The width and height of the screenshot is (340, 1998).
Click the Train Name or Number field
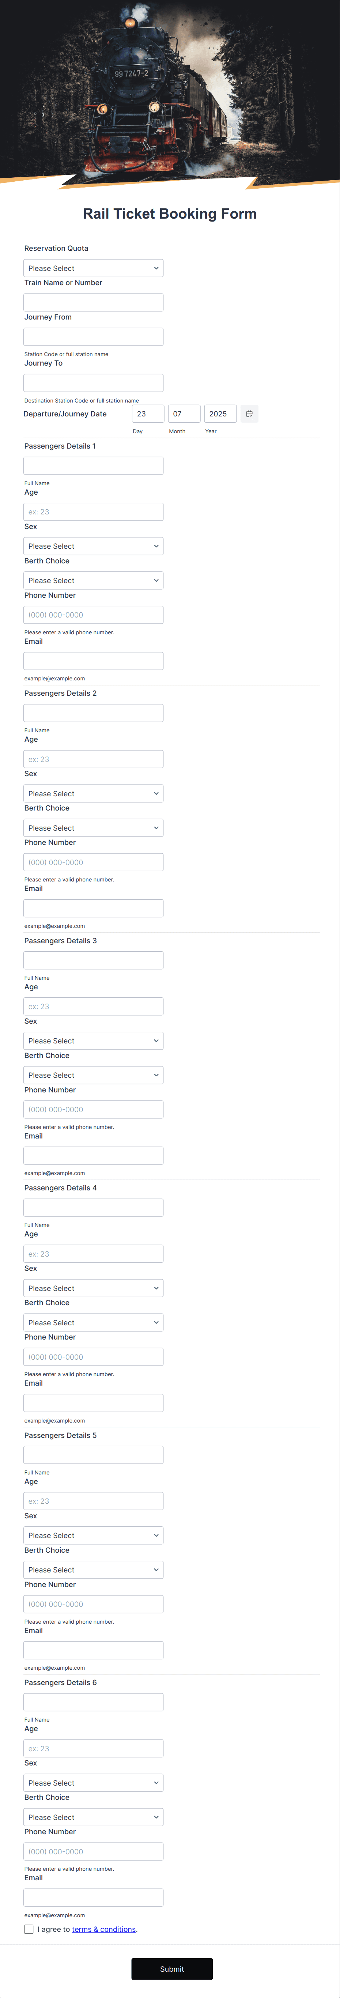(93, 302)
